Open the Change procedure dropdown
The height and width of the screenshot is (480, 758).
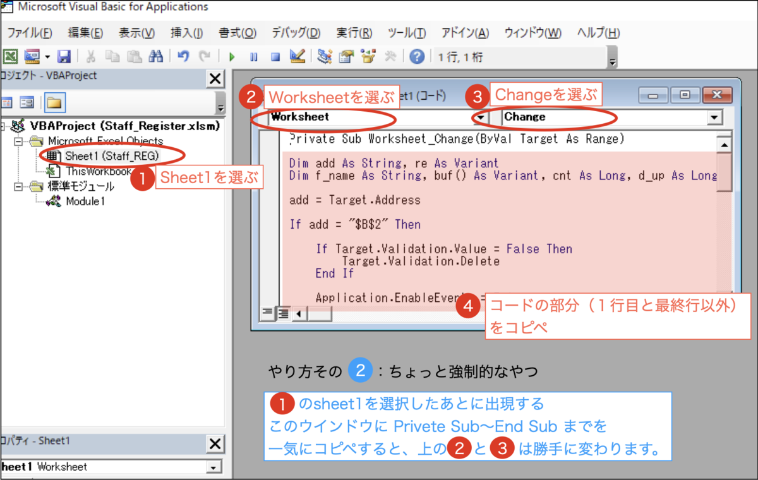(714, 117)
